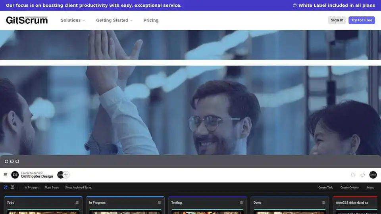Expand the Getting Started dropdown menu
Image resolution: width=381 pixels, height=214 pixels.
(114, 20)
